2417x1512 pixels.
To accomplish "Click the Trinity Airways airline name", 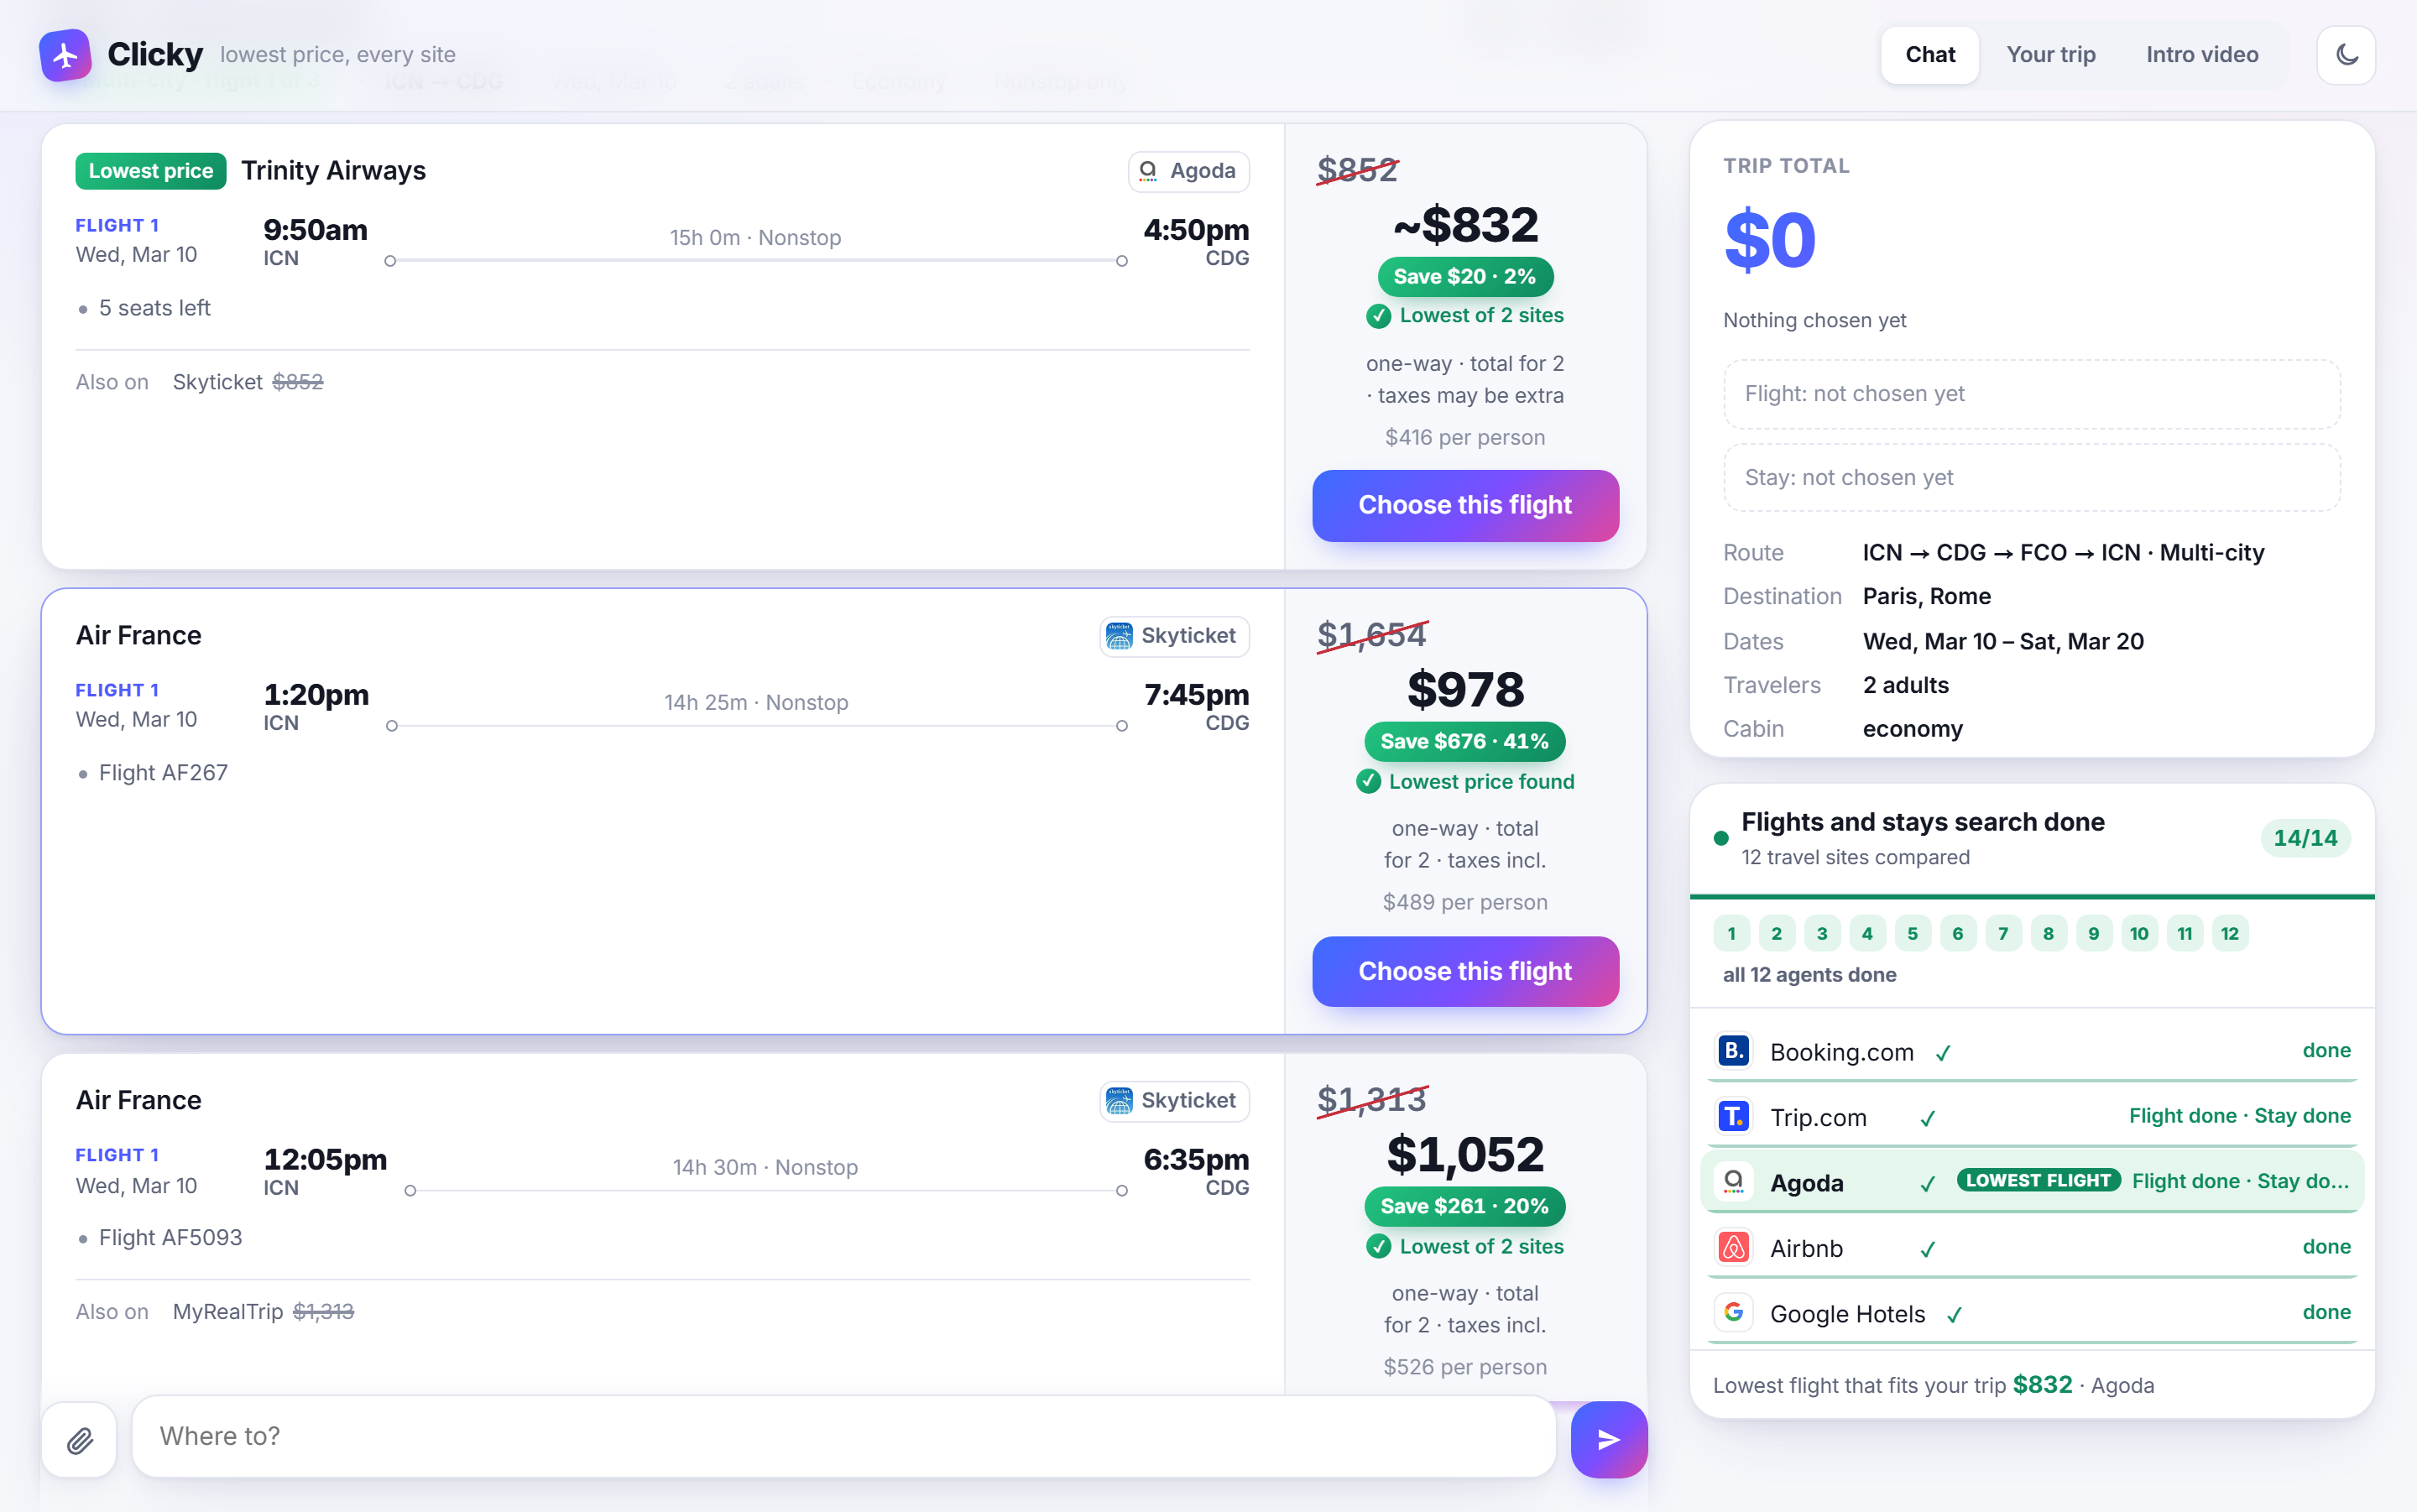I will click(x=333, y=171).
